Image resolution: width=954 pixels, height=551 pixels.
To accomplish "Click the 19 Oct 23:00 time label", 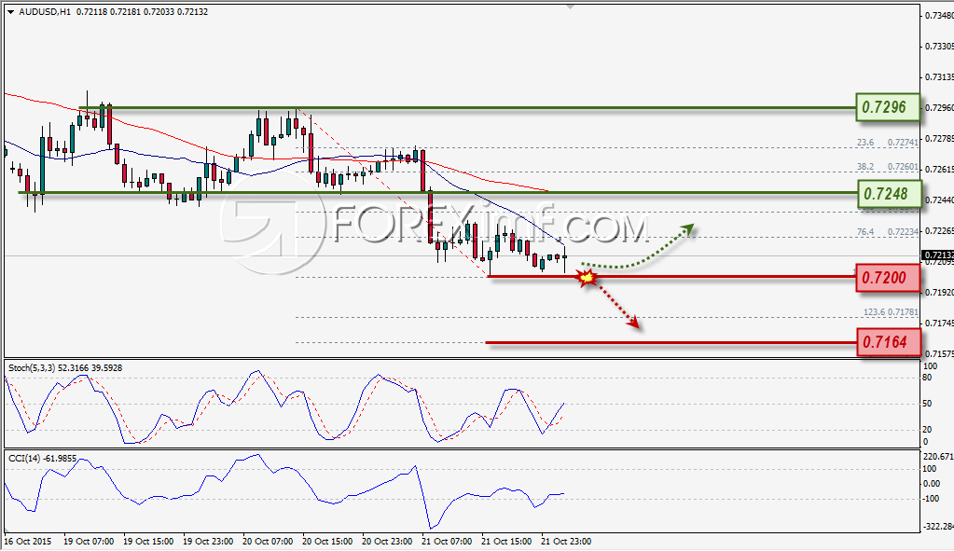I will (x=207, y=542).
